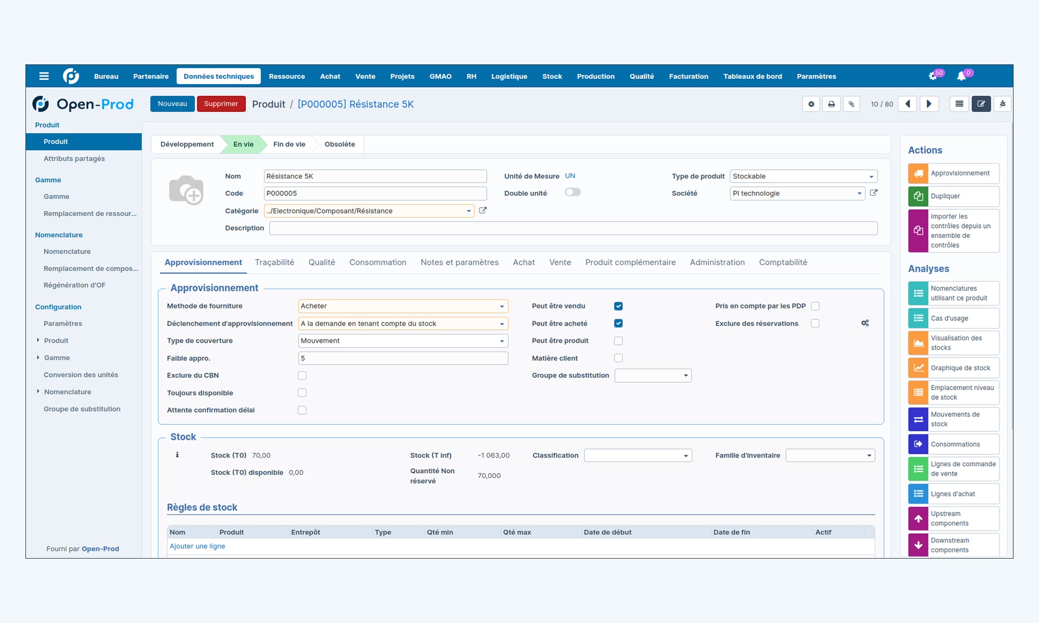Click the Dupliquer action icon
Image resolution: width=1039 pixels, height=623 pixels.
[x=918, y=196]
